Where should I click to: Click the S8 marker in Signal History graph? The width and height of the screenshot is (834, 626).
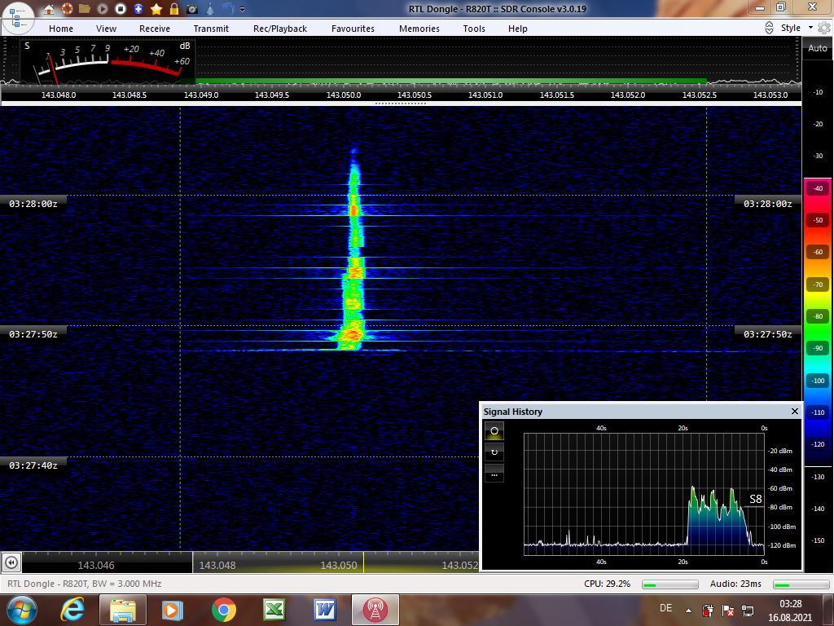(x=755, y=500)
